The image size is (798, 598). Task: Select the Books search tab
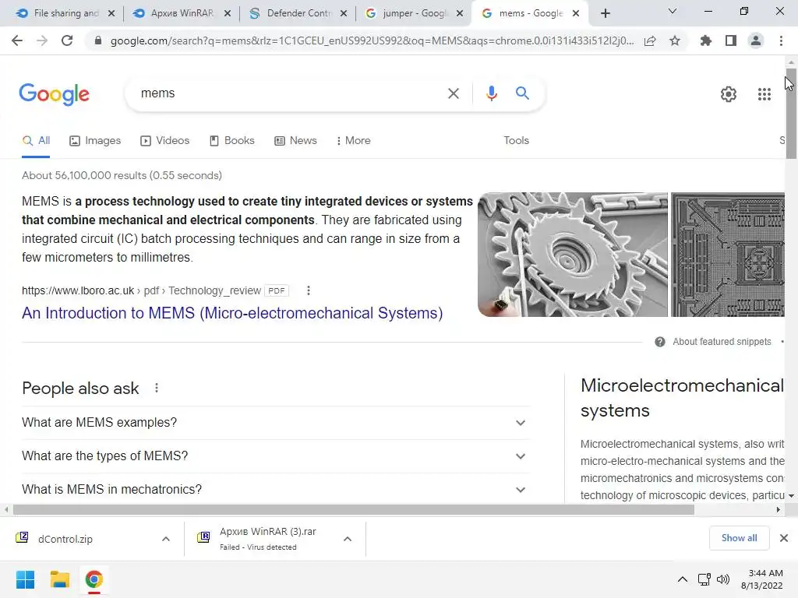232,140
